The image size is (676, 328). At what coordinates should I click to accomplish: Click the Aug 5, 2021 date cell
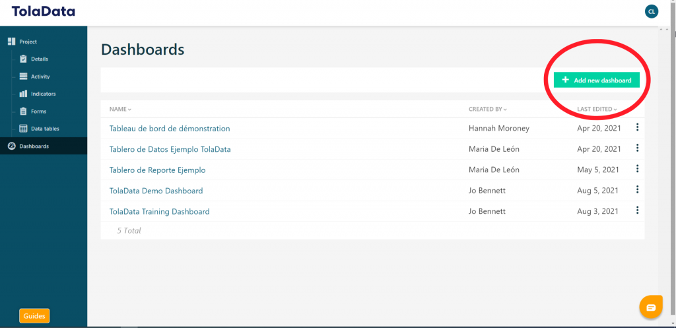[598, 191]
